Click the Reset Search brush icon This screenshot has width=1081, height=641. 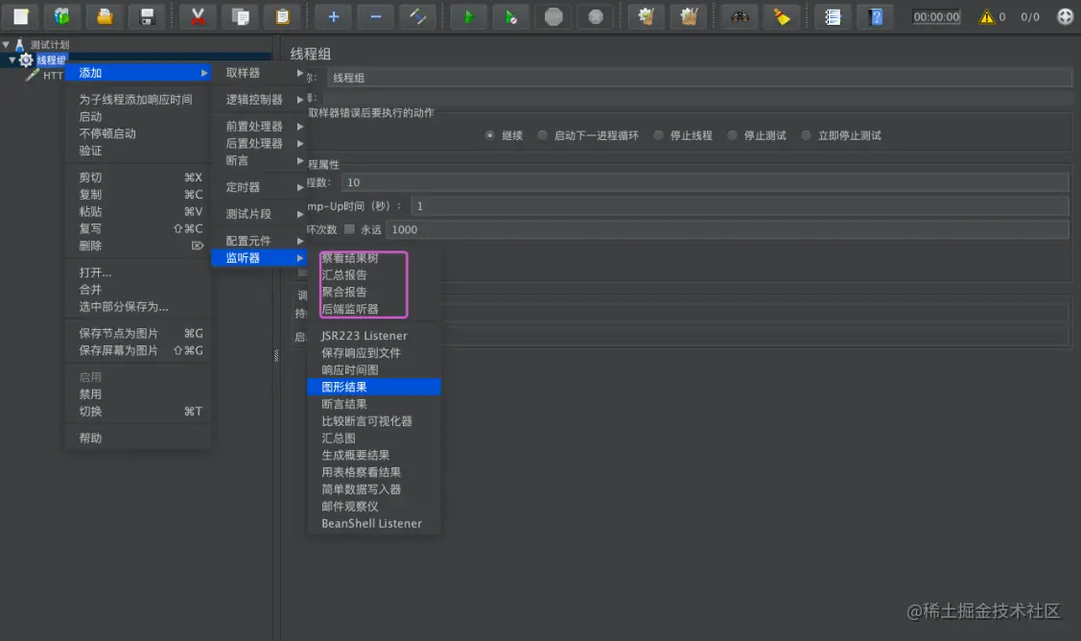coord(782,16)
